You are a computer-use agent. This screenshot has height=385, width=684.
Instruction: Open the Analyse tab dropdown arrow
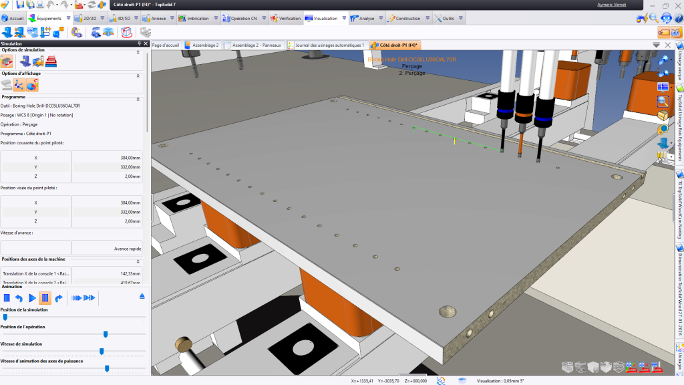point(381,18)
